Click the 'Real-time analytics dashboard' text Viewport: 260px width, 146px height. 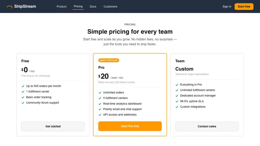122,103
